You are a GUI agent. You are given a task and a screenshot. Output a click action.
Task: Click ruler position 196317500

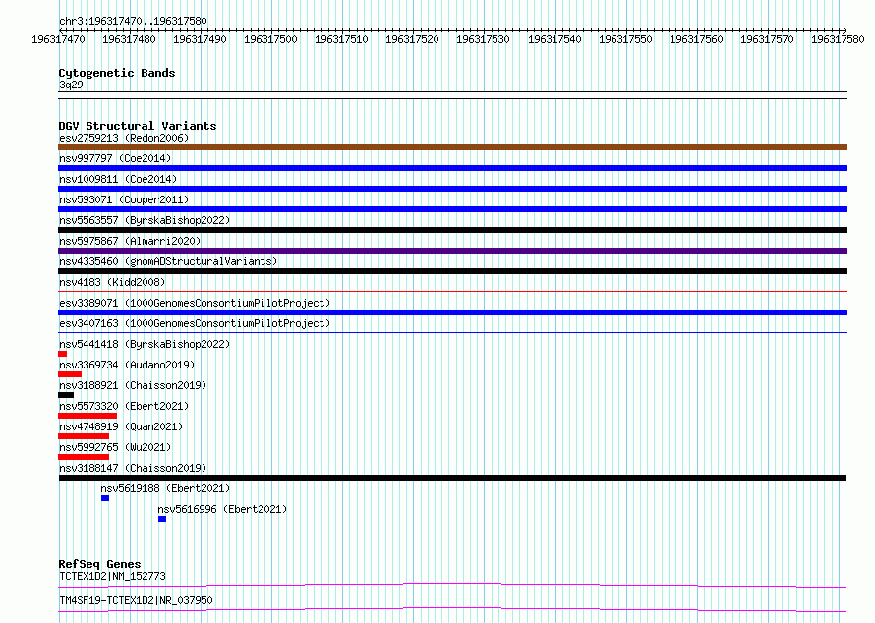[270, 39]
